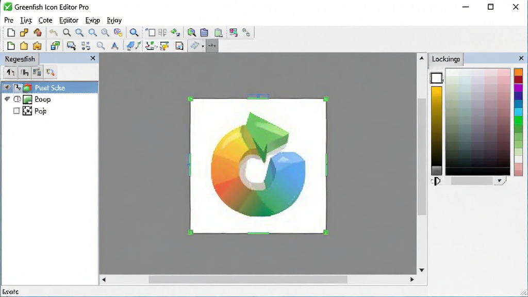This screenshot has height=297, width=528.
Task: Click the blue eraser-shaped tool icon
Action: click(x=130, y=45)
